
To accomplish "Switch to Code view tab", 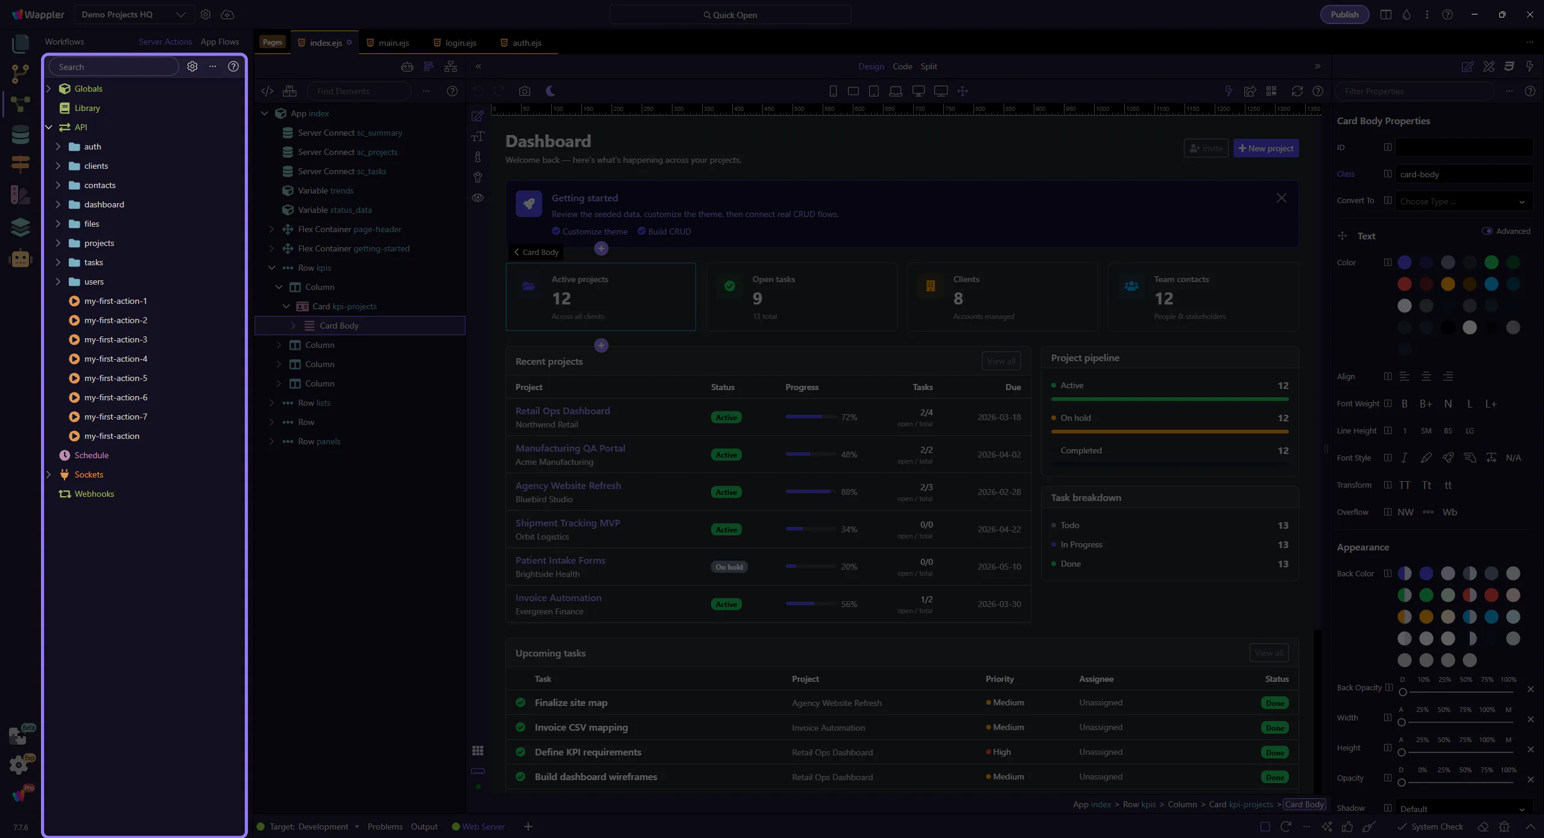I will (902, 66).
